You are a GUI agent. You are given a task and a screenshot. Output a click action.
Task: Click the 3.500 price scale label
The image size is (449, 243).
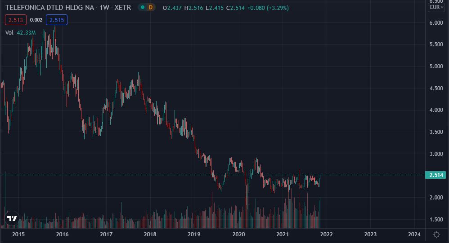tap(436, 132)
